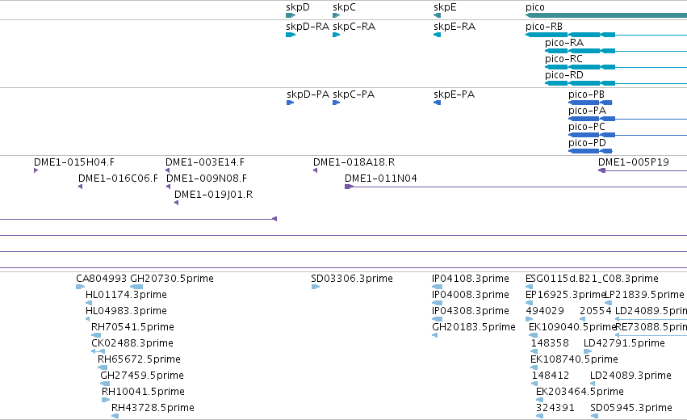Screen dimensions: 687x420
Task: Open the skpE-PA protein label
Action: pos(454,94)
